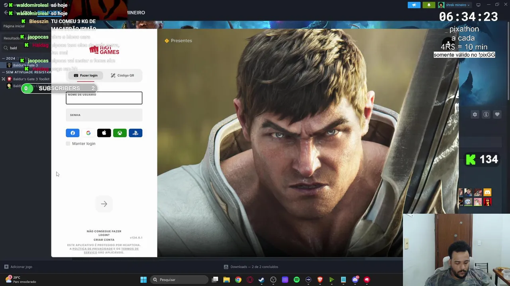Focus the Nome de usuário field
Screen dimensions: 510x286
click(x=104, y=98)
